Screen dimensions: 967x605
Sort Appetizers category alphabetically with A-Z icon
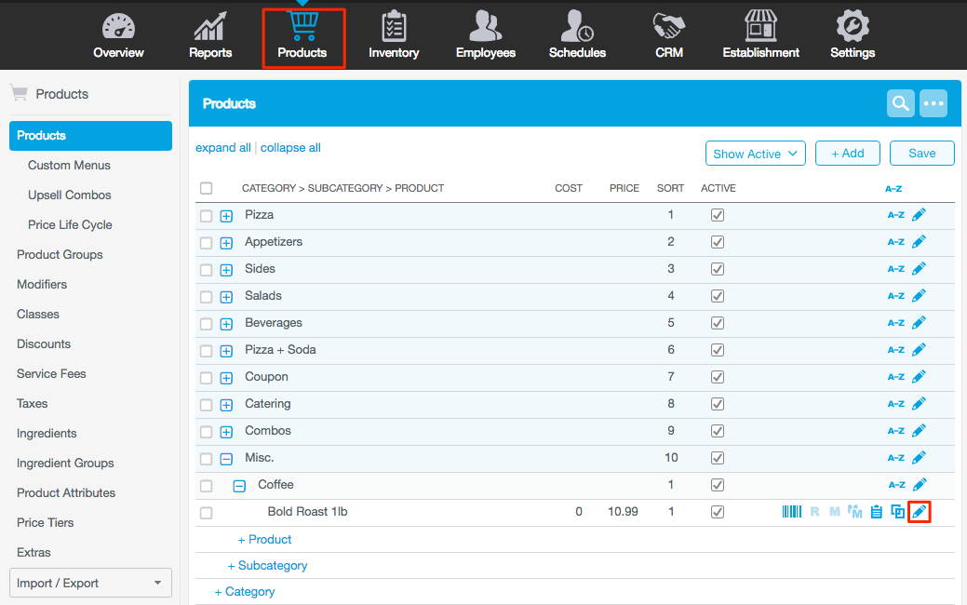coord(895,242)
